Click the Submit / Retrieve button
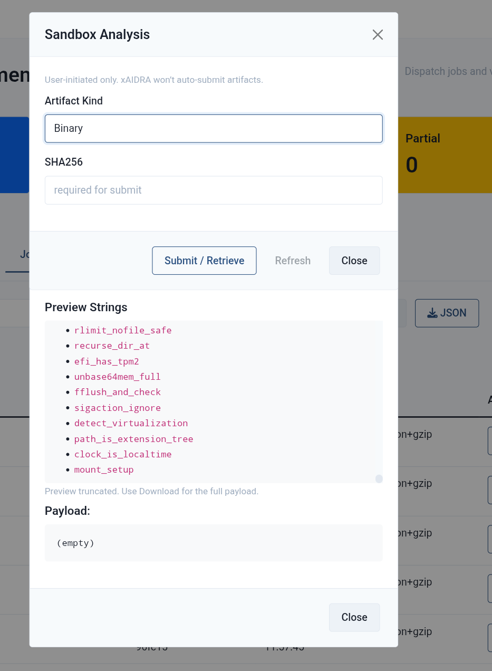This screenshot has height=671, width=492. (x=204, y=261)
